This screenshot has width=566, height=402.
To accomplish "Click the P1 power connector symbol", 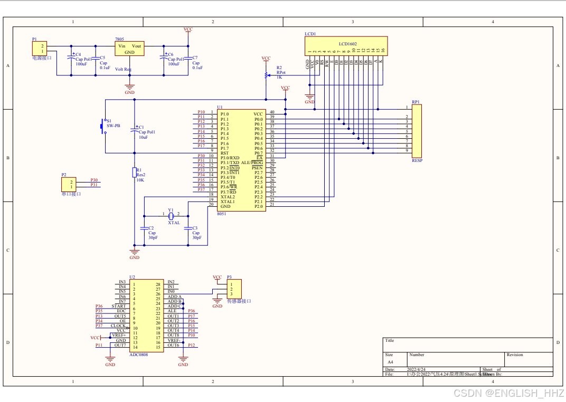I will tap(40, 49).
